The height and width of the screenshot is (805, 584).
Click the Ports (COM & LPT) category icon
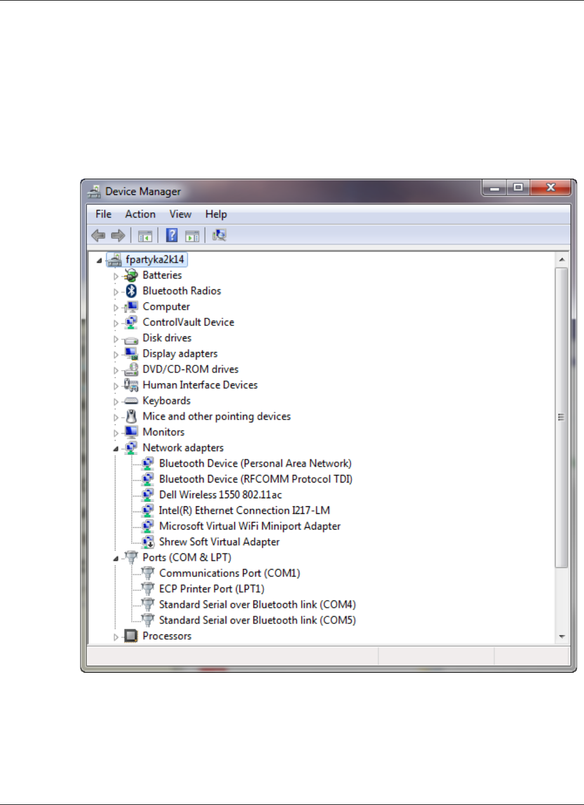pyautogui.click(x=132, y=558)
